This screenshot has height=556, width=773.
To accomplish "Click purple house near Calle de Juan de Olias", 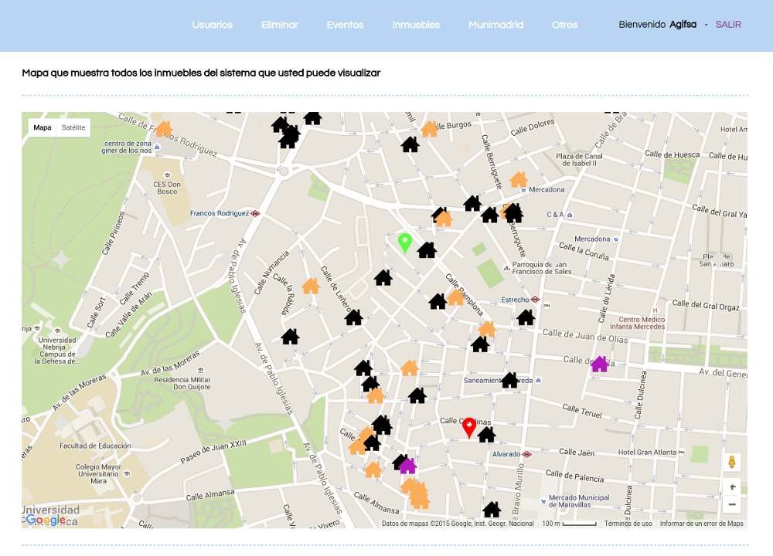I will pos(599,364).
